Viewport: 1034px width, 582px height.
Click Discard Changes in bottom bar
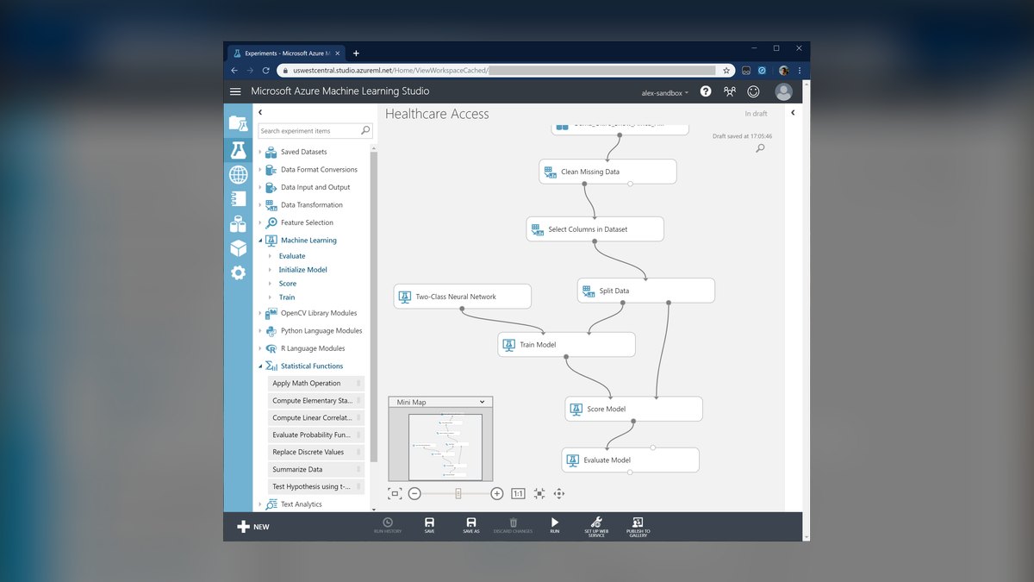pyautogui.click(x=513, y=526)
